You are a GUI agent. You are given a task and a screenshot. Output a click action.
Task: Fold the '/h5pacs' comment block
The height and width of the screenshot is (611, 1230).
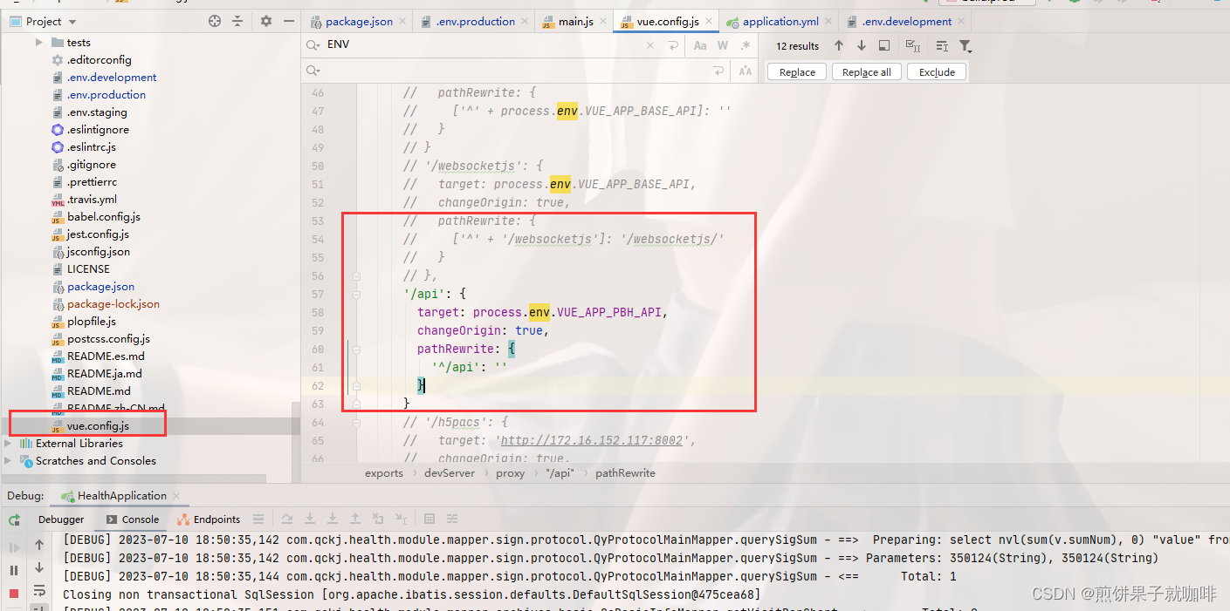pyautogui.click(x=357, y=422)
